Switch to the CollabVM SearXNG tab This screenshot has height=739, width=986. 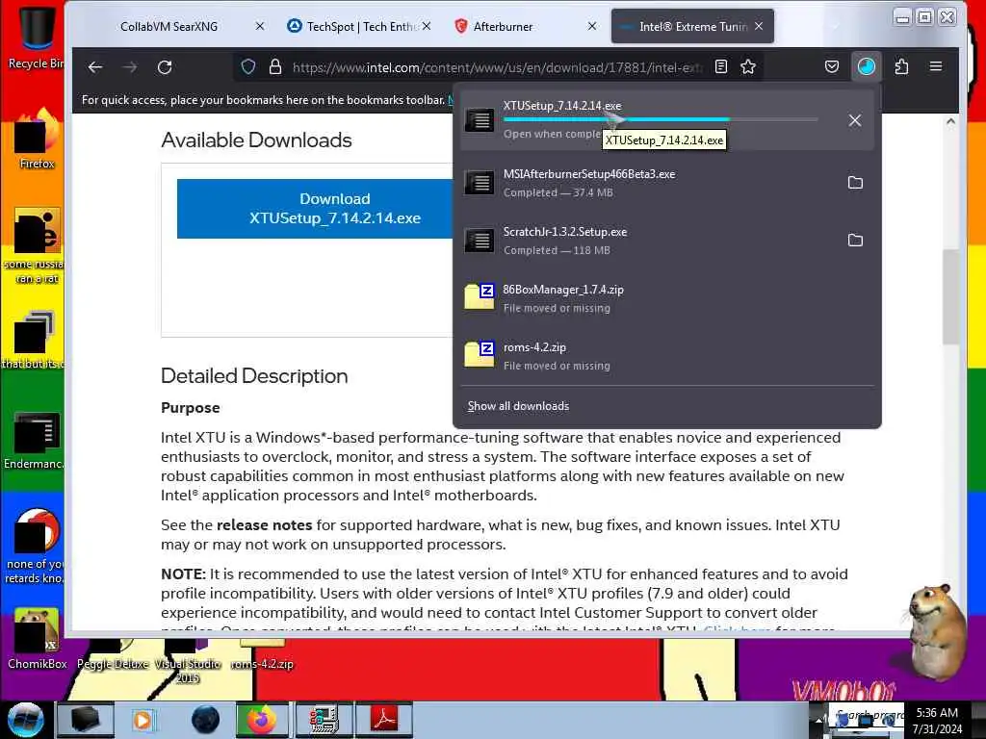pos(169,26)
